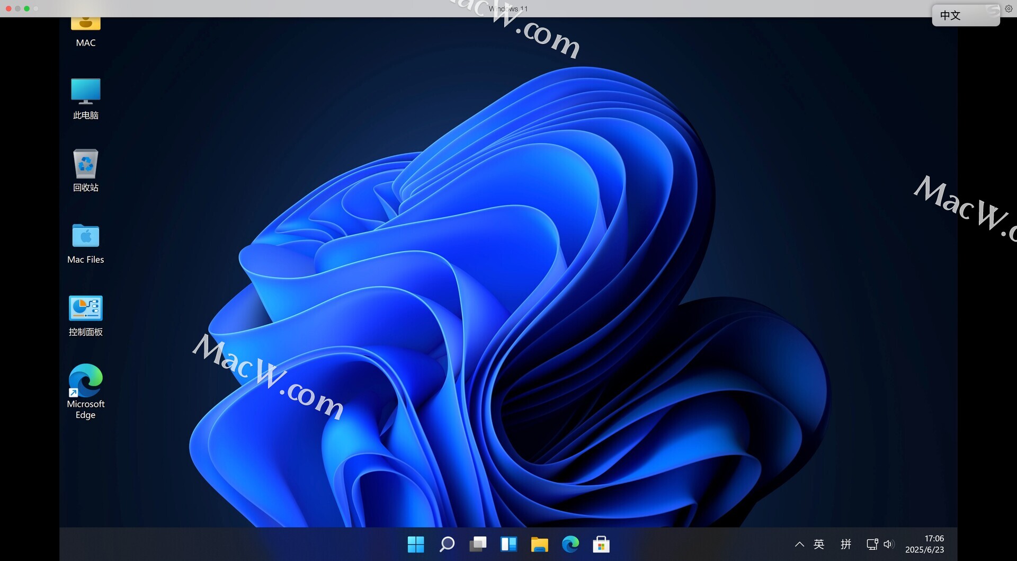Launch Edge browser from the taskbar
Image resolution: width=1017 pixels, height=561 pixels.
pyautogui.click(x=570, y=544)
